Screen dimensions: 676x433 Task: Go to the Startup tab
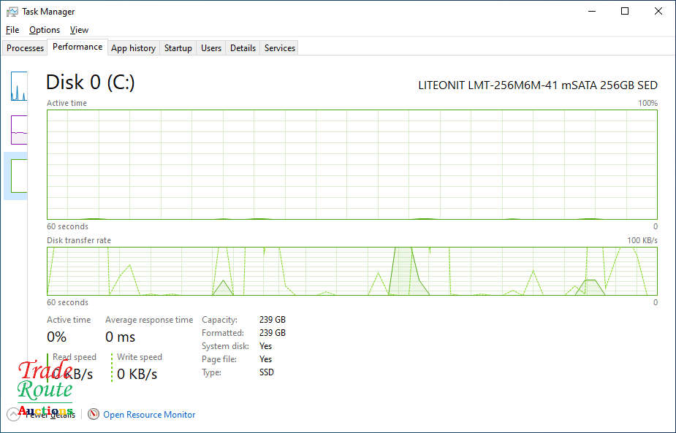click(178, 48)
